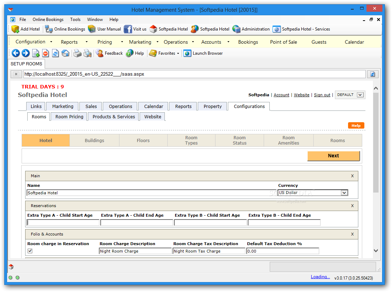Open the Favorites dropdown arrow

pyautogui.click(x=178, y=53)
